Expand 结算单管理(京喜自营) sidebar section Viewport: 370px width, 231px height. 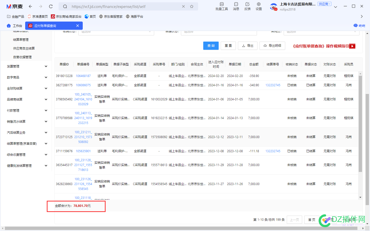click(x=27, y=143)
